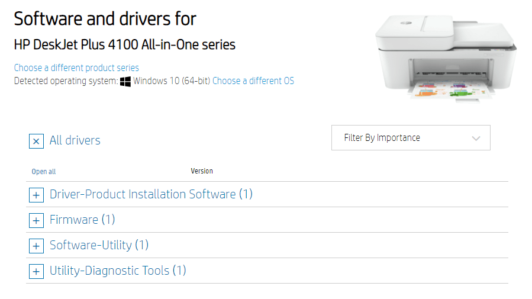Screen dimensions: 532x299
Task: Select the HP DeskJet Plus 4100 series title
Action: point(124,44)
